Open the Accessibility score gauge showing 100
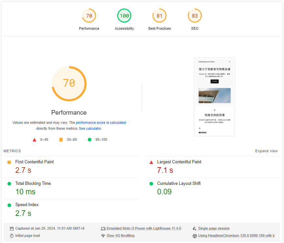284x243 pixels. click(x=124, y=16)
